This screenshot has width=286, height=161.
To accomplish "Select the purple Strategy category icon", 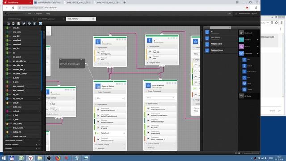I will pyautogui.click(x=241, y=47).
